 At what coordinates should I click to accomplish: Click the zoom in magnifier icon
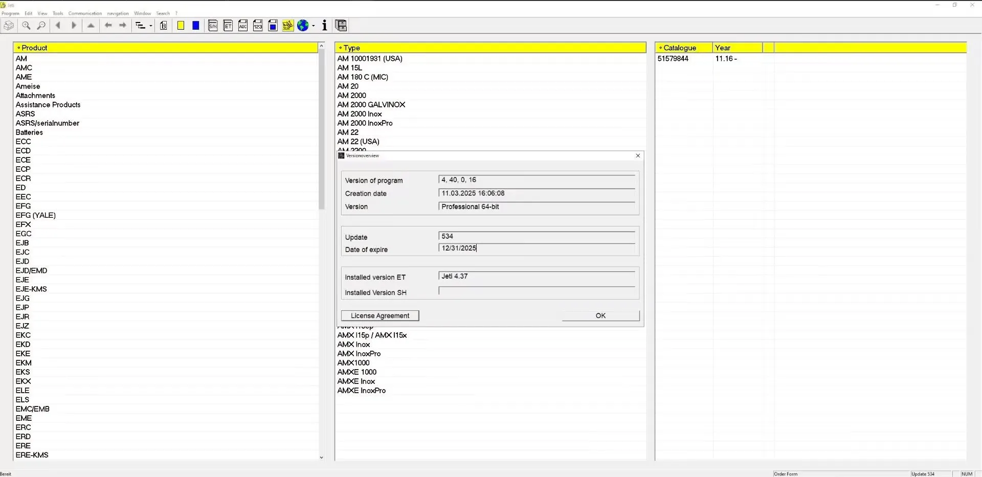pos(26,25)
